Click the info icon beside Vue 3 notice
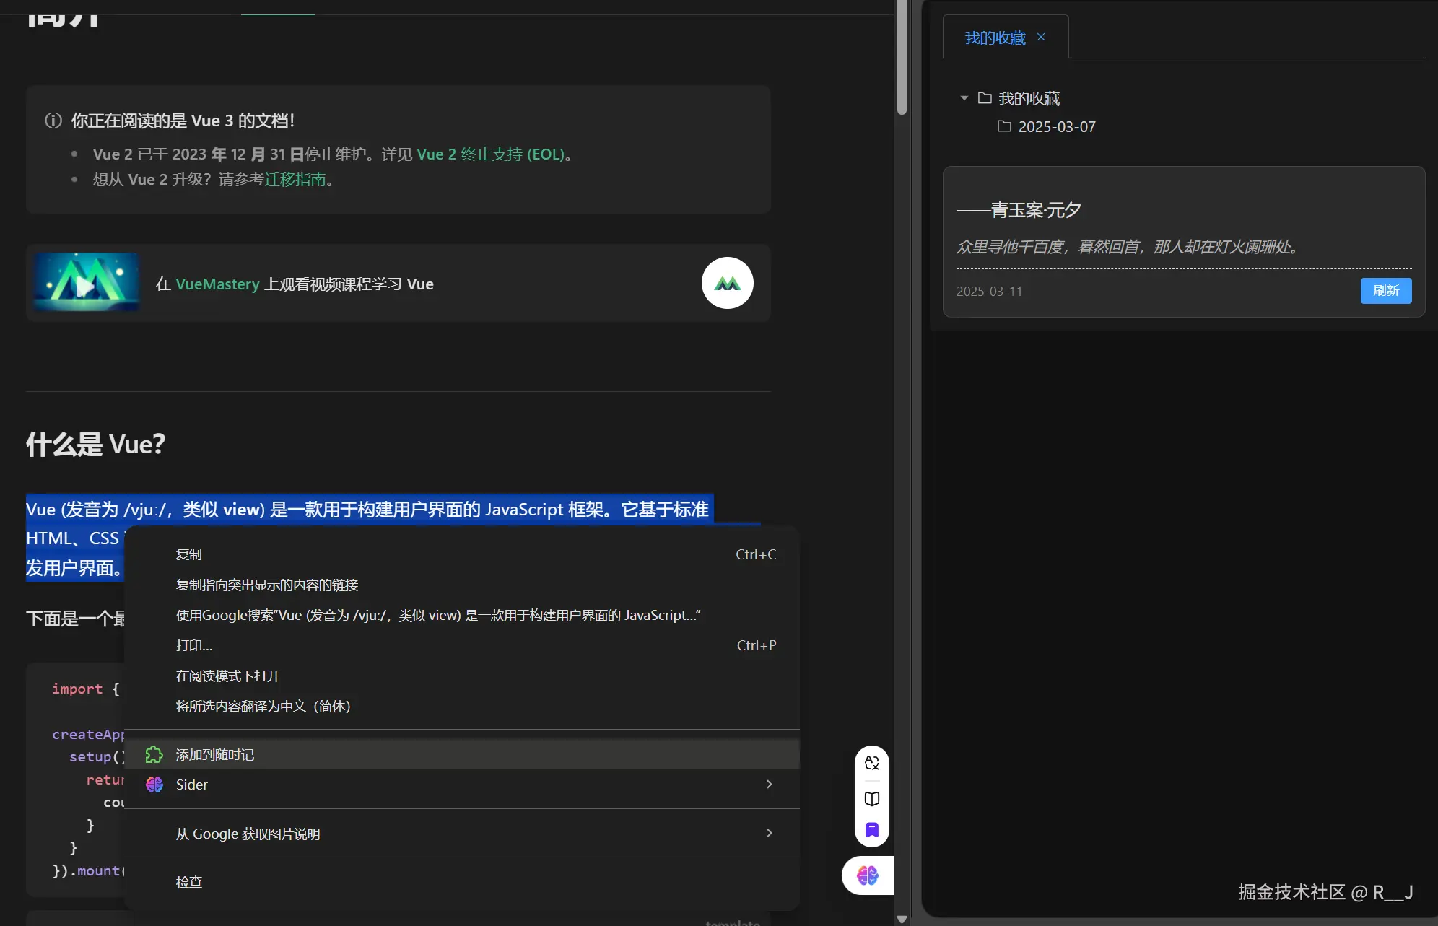This screenshot has width=1438, height=926. [53, 121]
